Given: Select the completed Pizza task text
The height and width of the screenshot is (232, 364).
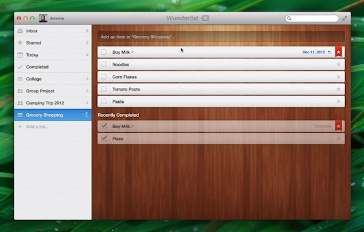Looking at the screenshot, I should pyautogui.click(x=118, y=139).
